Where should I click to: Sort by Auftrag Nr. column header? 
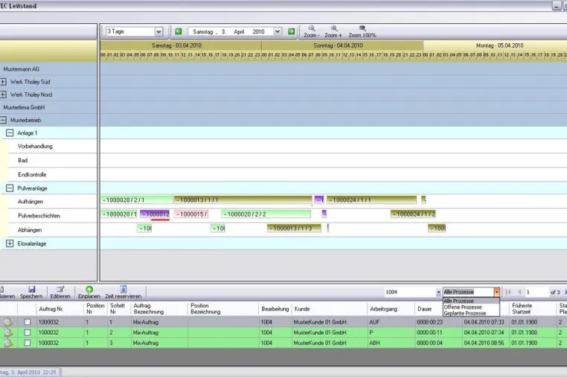(x=60, y=309)
